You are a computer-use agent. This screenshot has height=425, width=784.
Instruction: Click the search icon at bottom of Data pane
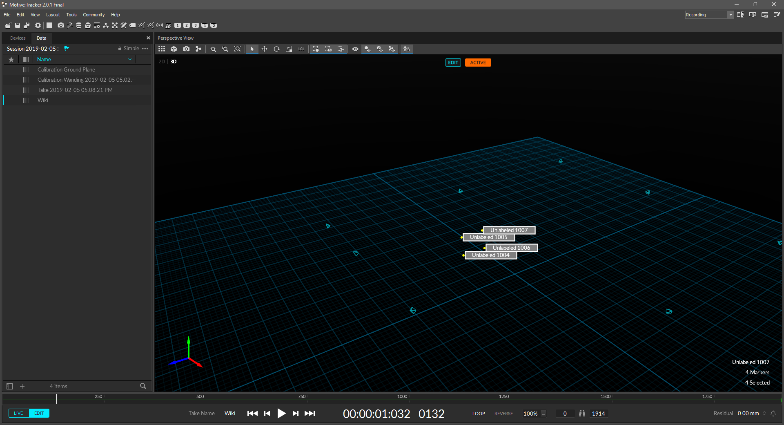(x=143, y=386)
